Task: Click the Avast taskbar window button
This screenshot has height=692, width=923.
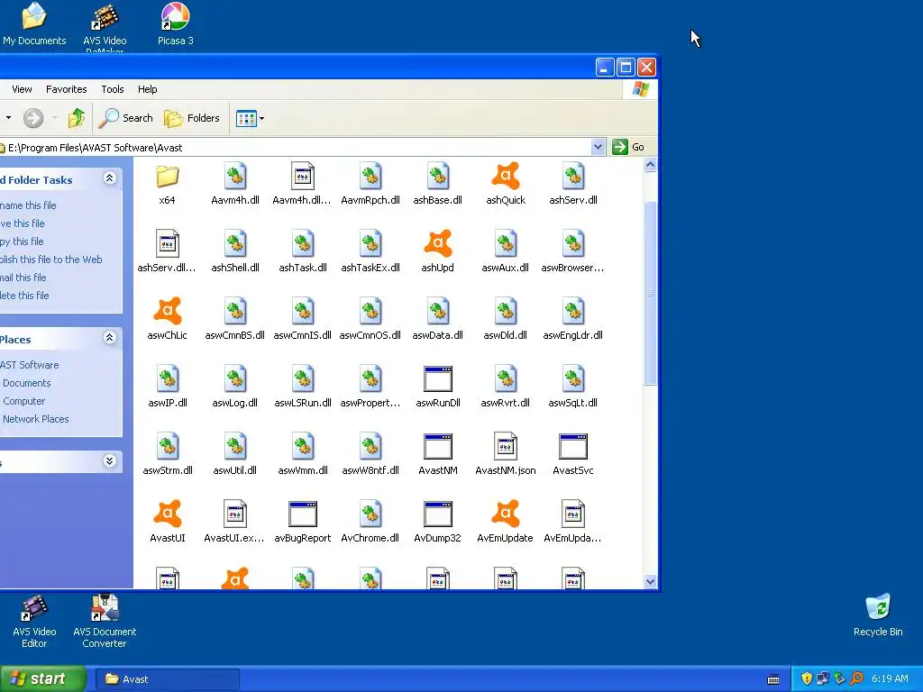Action: (168, 679)
